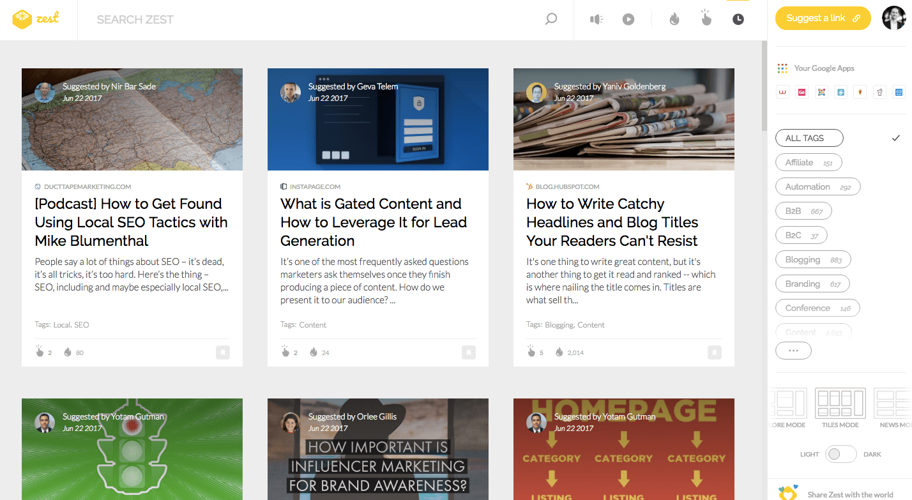Click the blue Intercom shortcut icon
The image size is (912, 500).
pos(899,92)
